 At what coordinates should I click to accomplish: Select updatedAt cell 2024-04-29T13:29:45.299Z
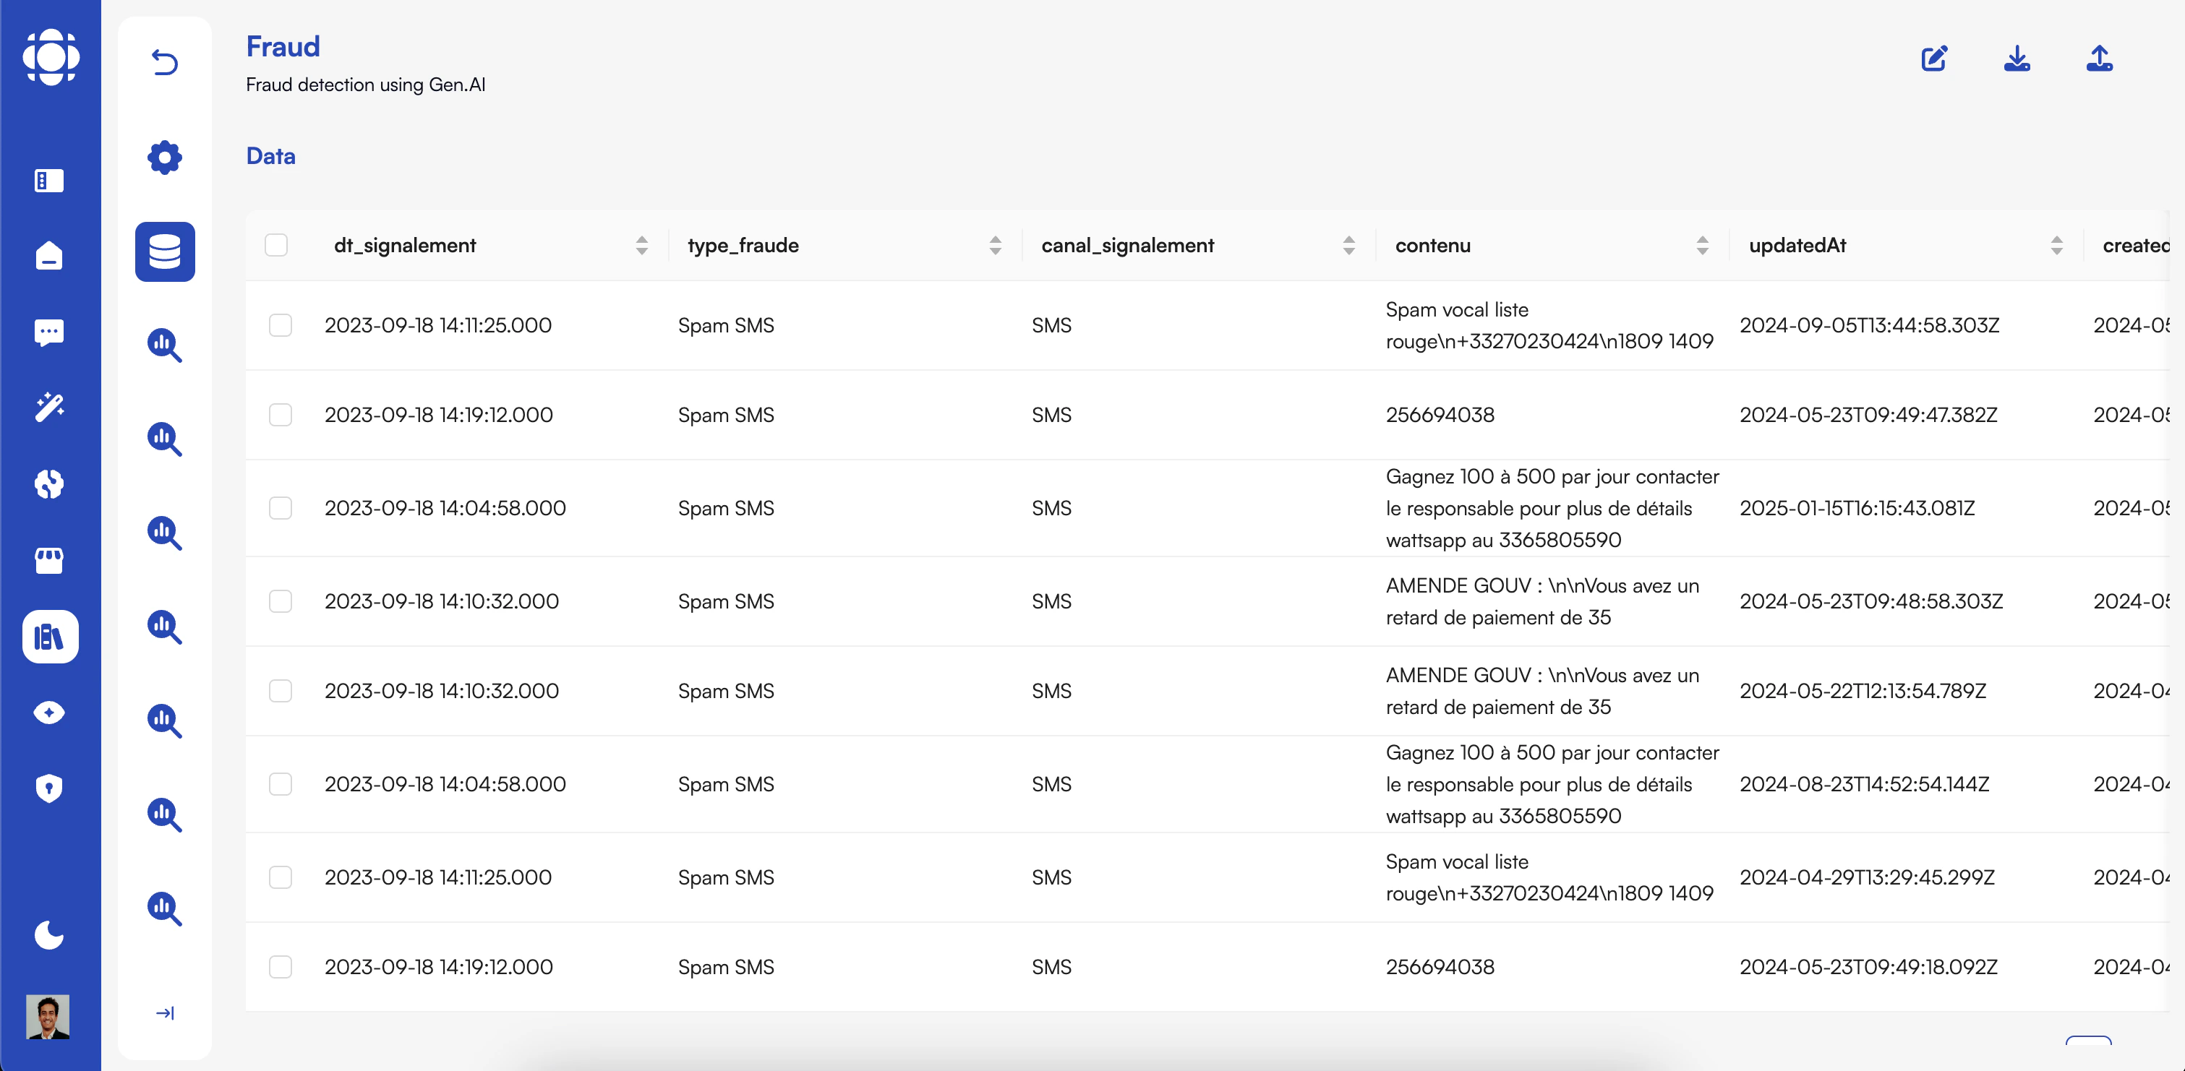(1867, 877)
